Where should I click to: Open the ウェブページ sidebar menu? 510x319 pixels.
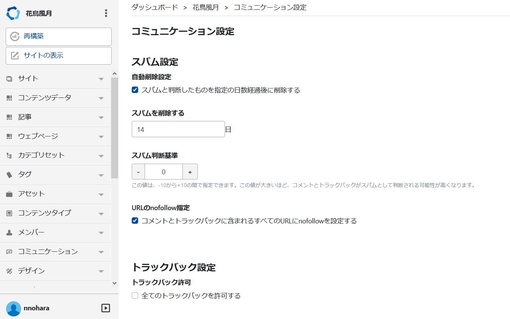click(x=55, y=136)
